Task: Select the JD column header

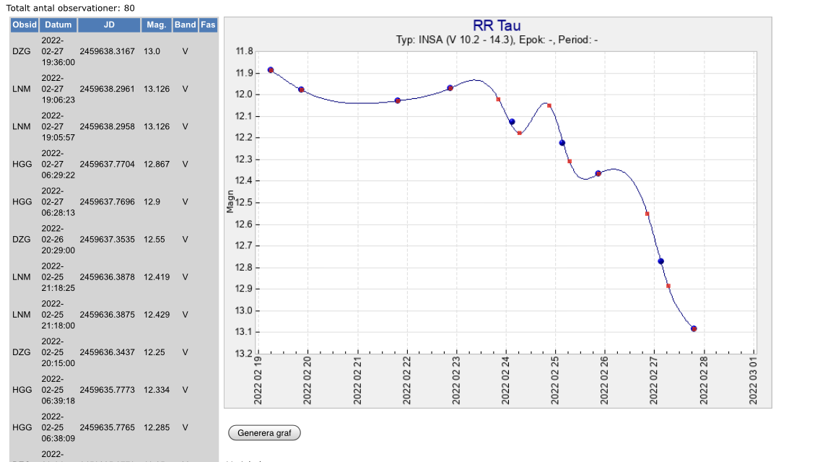Action: point(109,25)
